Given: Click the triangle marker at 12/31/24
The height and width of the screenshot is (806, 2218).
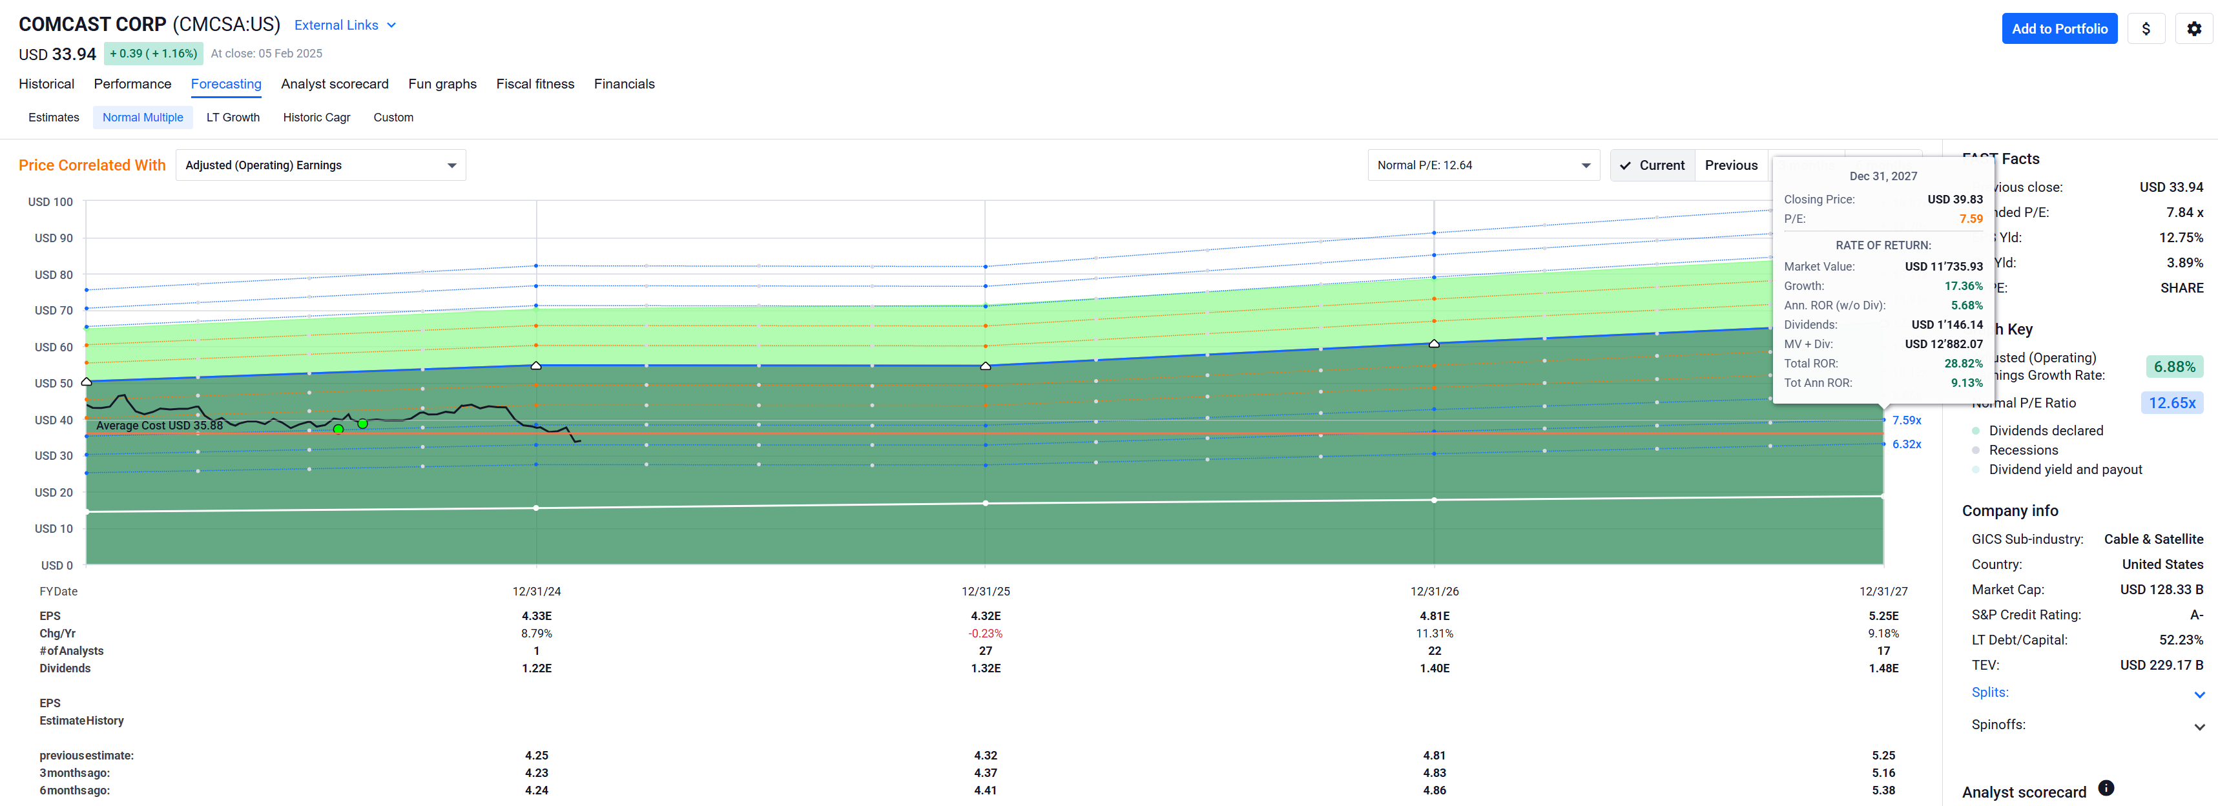Looking at the screenshot, I should [537, 366].
